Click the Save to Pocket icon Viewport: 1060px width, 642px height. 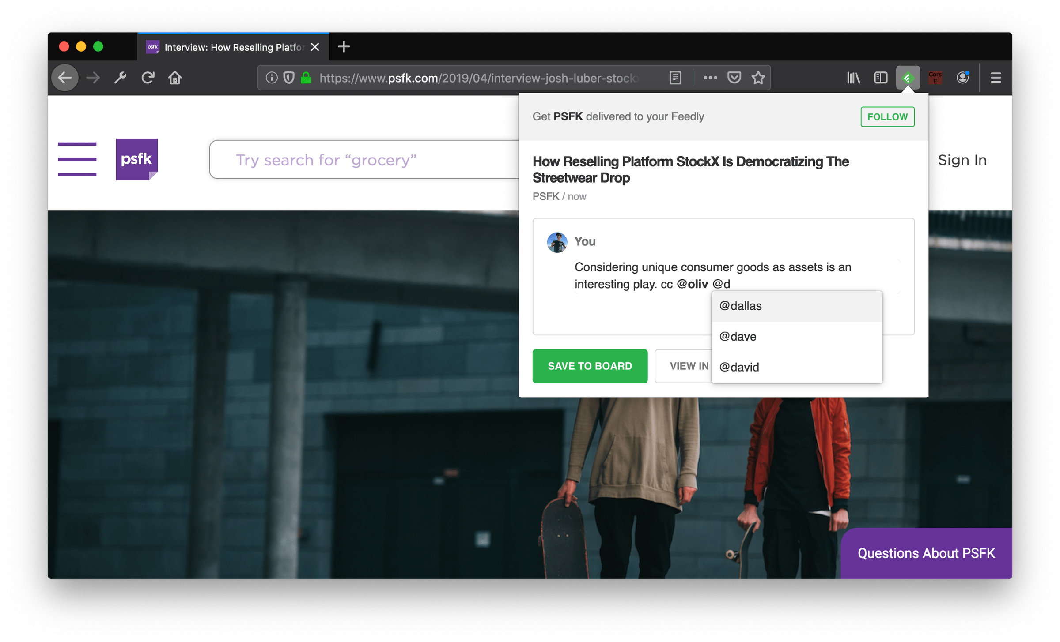click(734, 78)
